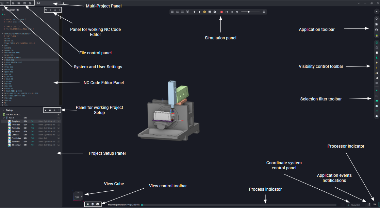Stop the simulation with the red square
This screenshot has width=380, height=208.
(221, 12)
